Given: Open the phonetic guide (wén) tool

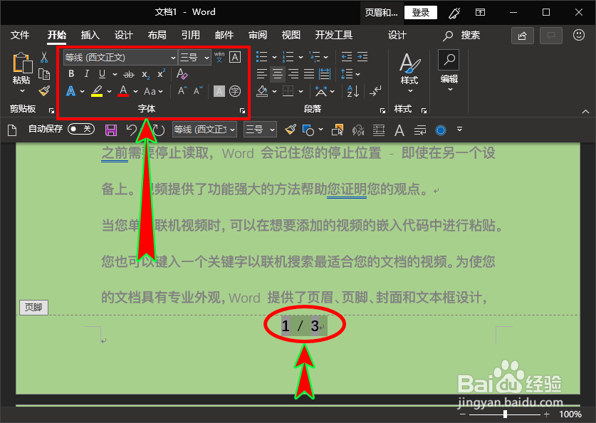Looking at the screenshot, I should pyautogui.click(x=219, y=57).
